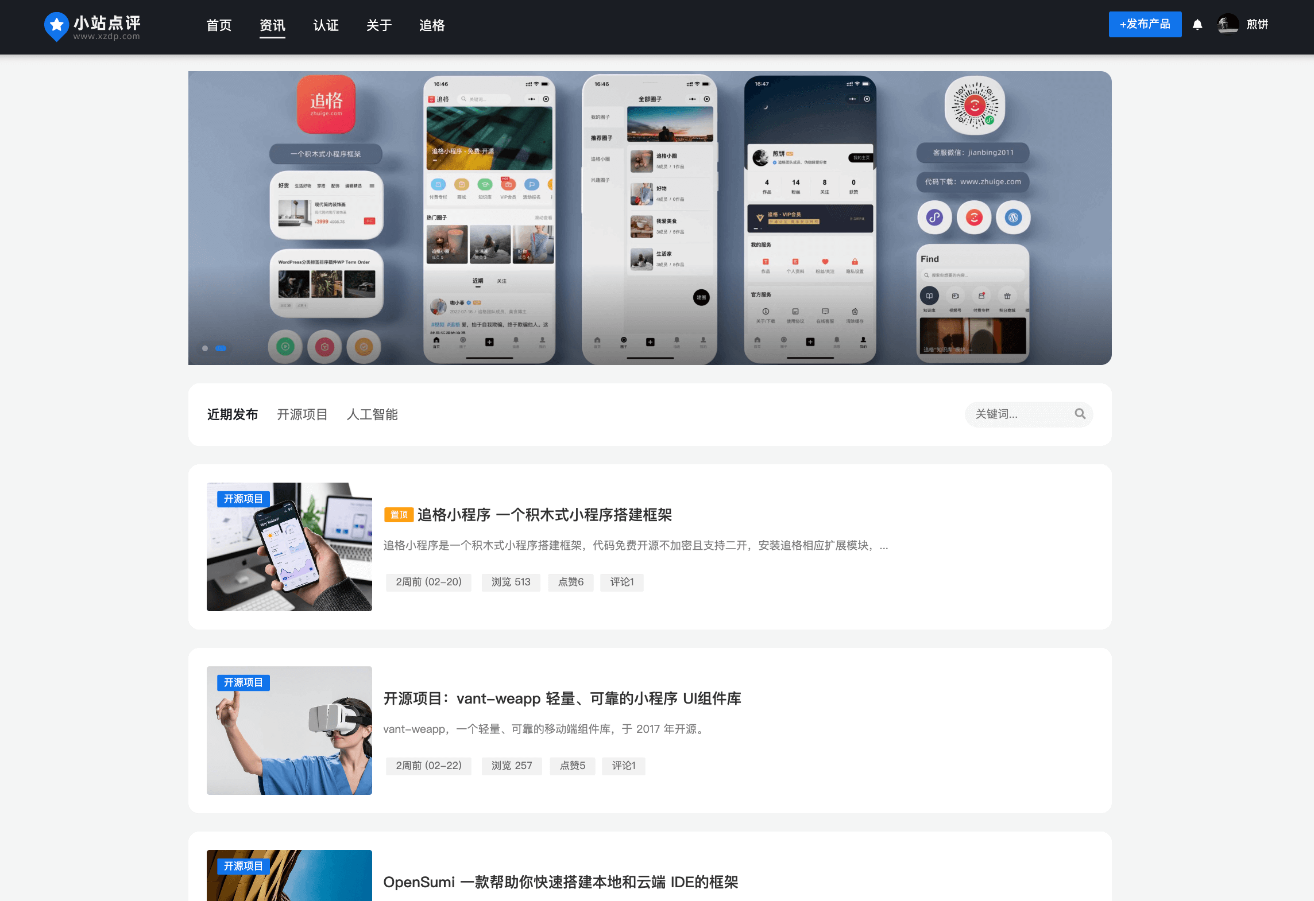Open the 追格 nav item
Screen dimensions: 1314x901
[x=432, y=25]
